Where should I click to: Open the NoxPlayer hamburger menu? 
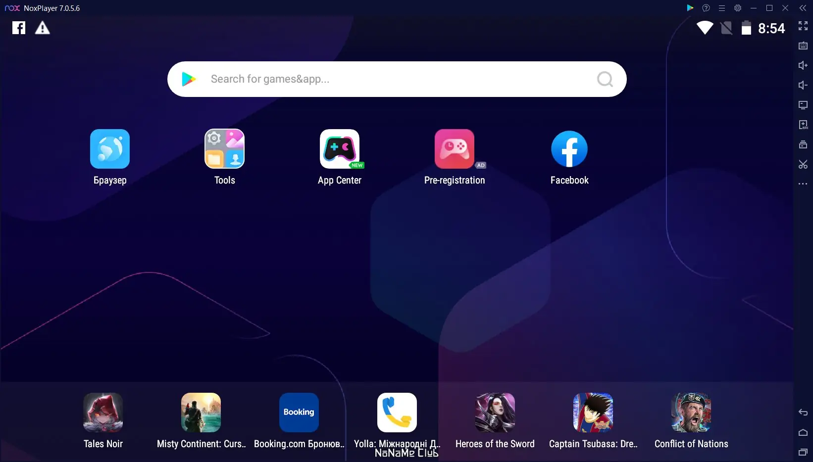click(x=722, y=8)
